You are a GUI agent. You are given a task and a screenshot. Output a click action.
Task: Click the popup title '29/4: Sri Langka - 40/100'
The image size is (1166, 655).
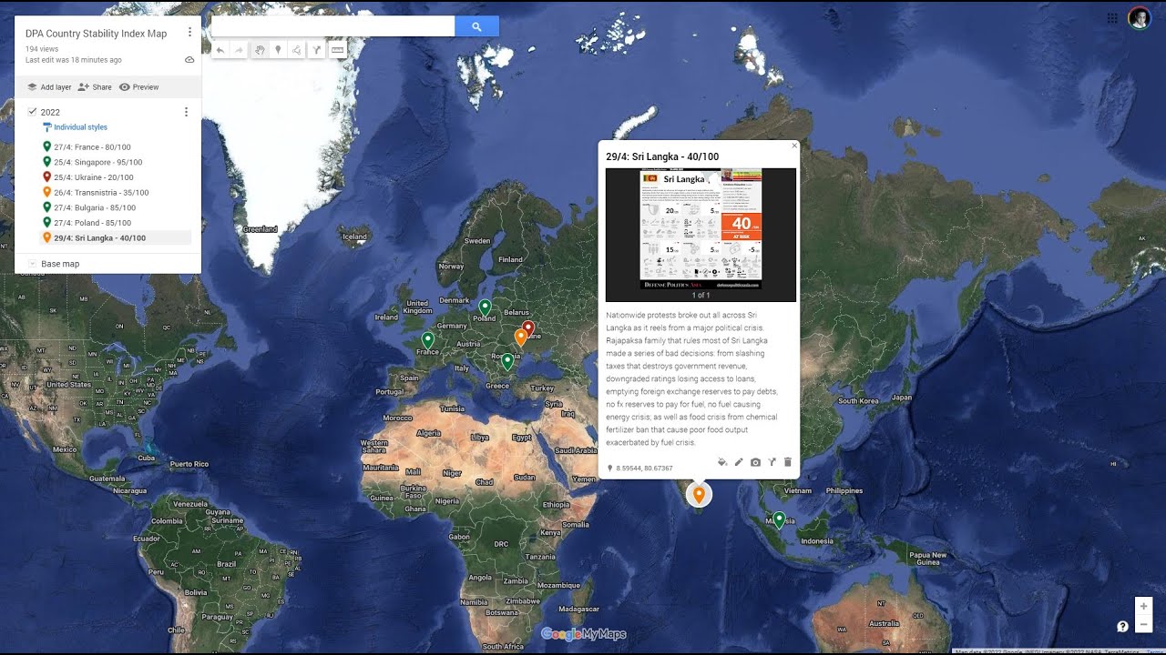coord(662,156)
